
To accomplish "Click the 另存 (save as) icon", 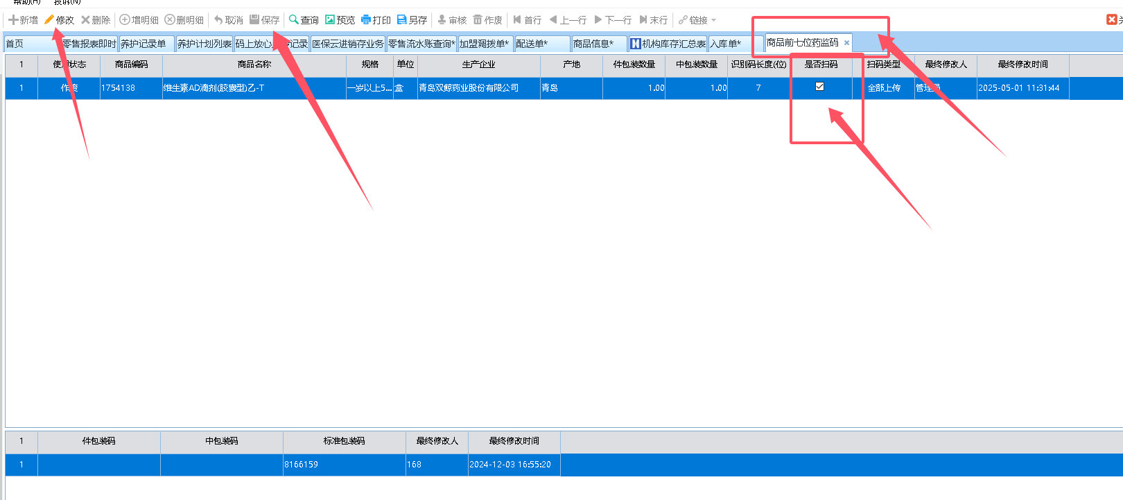I will pyautogui.click(x=402, y=20).
